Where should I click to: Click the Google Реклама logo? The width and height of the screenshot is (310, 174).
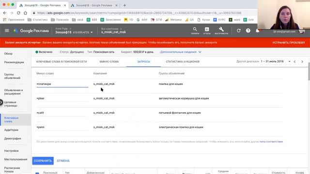[x=31, y=31]
